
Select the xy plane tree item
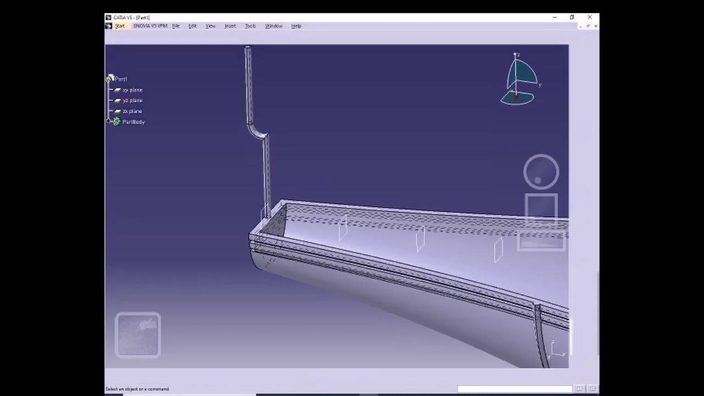[x=133, y=90]
